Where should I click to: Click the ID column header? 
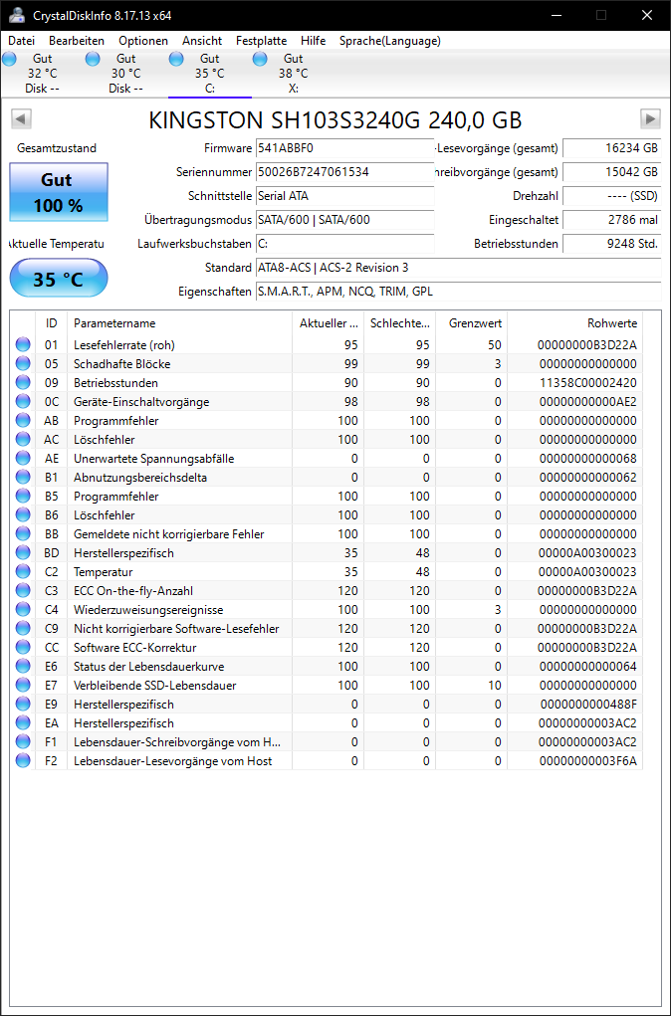point(51,322)
